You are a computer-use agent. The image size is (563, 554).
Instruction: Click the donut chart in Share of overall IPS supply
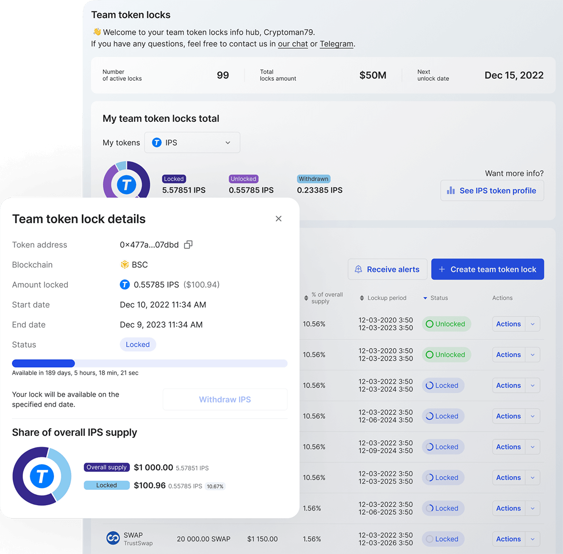pyautogui.click(x=42, y=476)
